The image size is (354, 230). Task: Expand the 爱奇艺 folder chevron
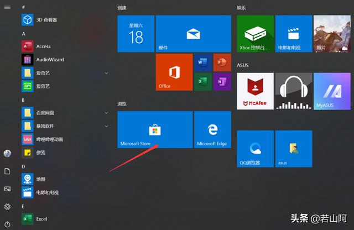(106, 72)
